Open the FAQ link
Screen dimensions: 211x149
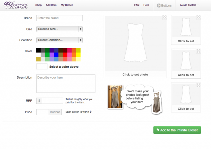pos(136,5)
